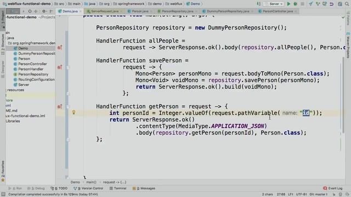The width and height of the screenshot is (351, 197).
Task: Close the Demo.java tab
Action: pyautogui.click(x=81, y=11)
